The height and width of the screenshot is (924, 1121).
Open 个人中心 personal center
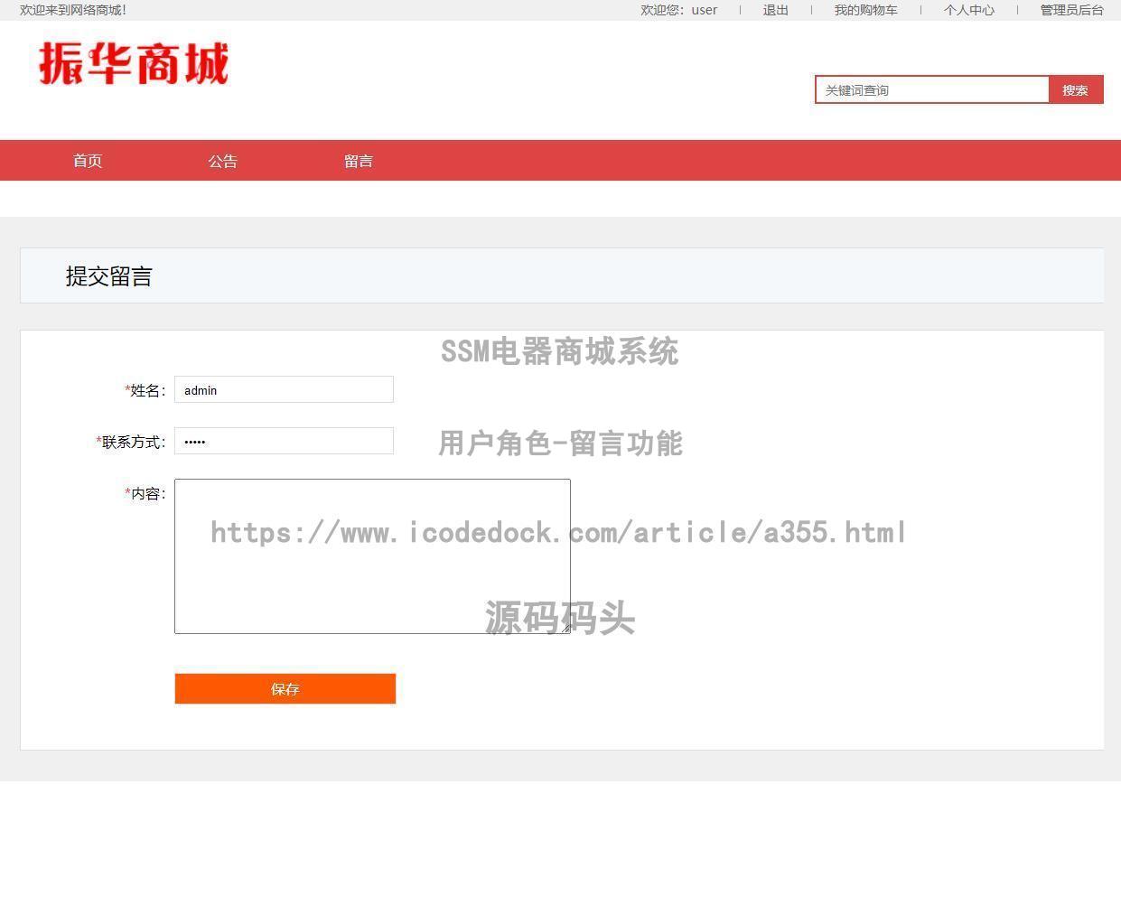pyautogui.click(x=967, y=10)
